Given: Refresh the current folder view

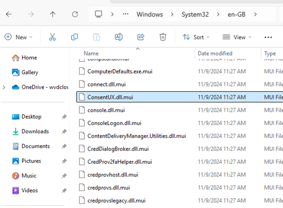Looking at the screenshot, I should (x=75, y=14).
